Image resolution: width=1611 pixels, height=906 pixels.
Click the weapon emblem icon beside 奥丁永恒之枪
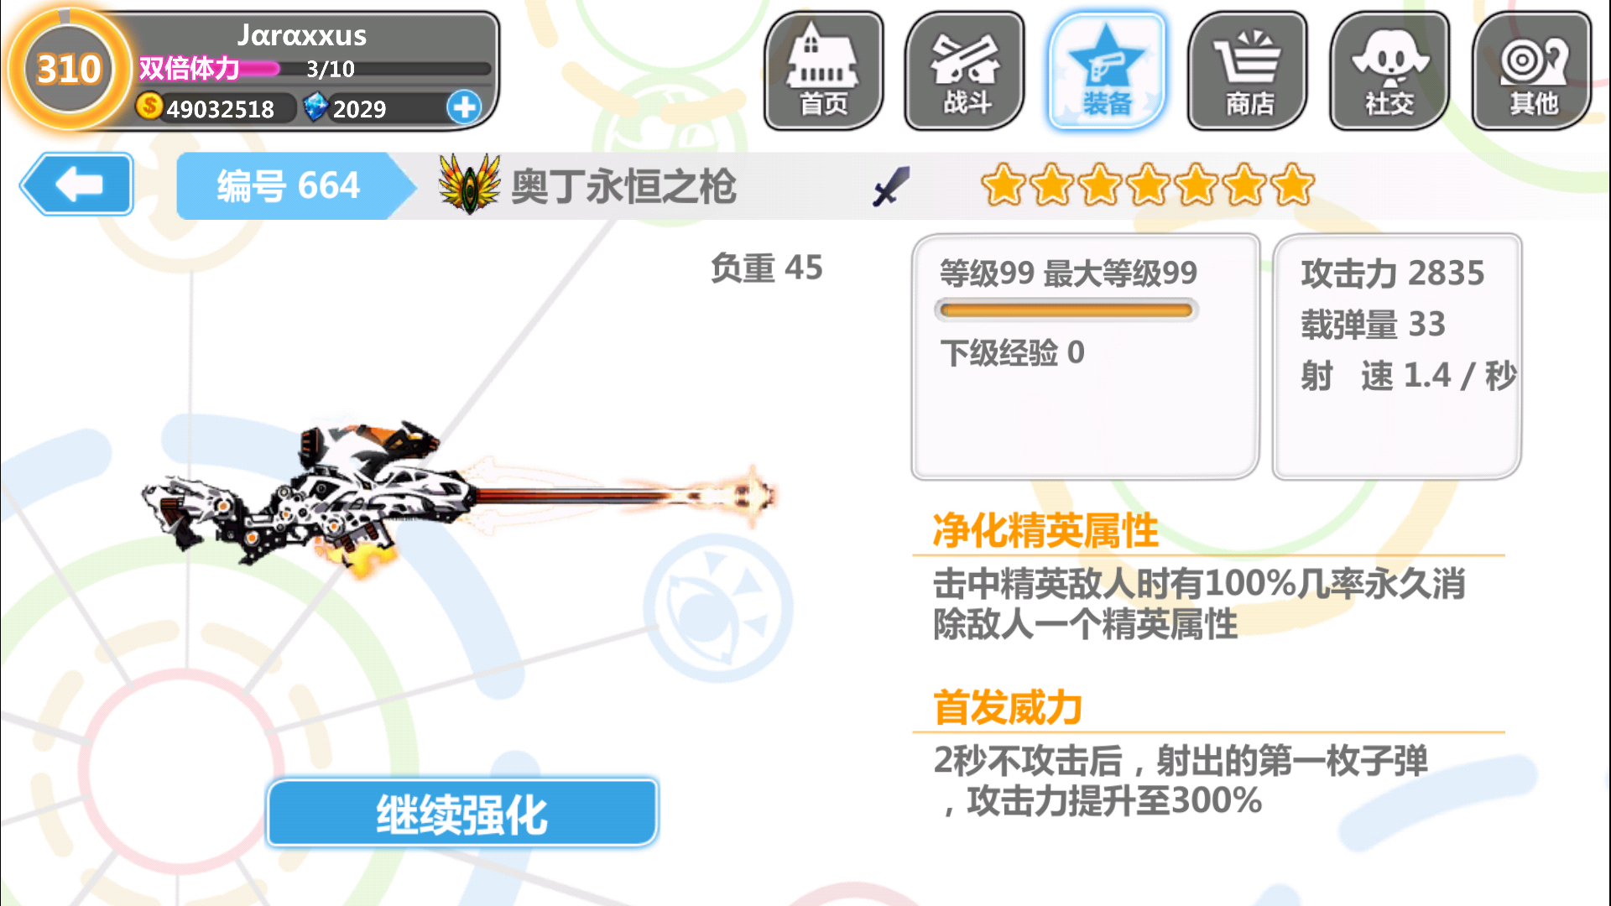[470, 184]
